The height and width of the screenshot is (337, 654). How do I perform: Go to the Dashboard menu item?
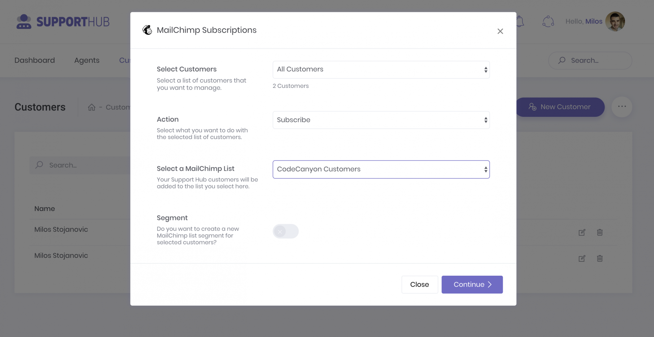pyautogui.click(x=34, y=60)
